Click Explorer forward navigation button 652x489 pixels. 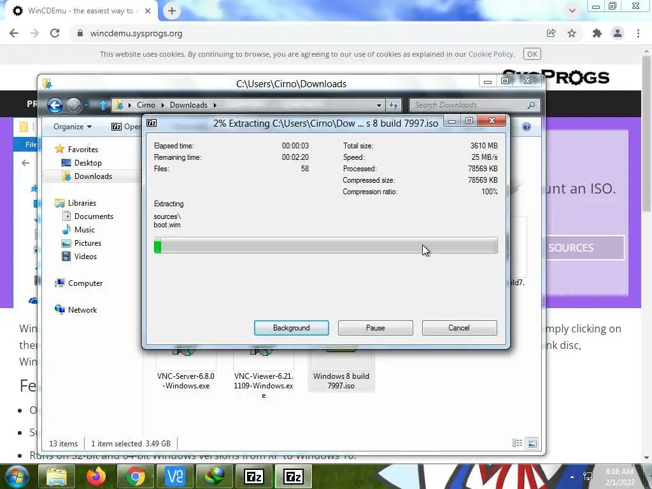click(74, 105)
